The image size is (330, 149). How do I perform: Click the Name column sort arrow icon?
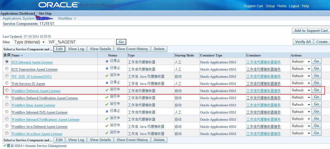click(x=22, y=55)
